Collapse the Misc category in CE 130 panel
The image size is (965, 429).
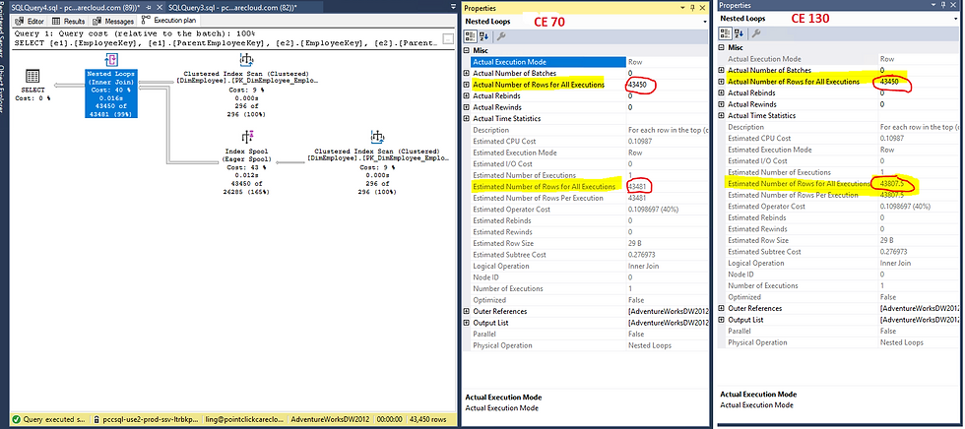pos(721,47)
